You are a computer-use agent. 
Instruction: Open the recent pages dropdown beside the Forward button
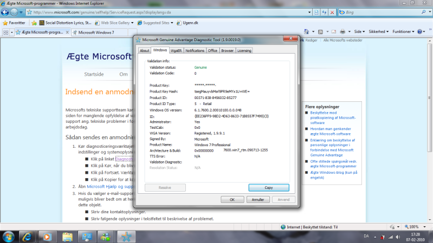pyautogui.click(x=21, y=12)
